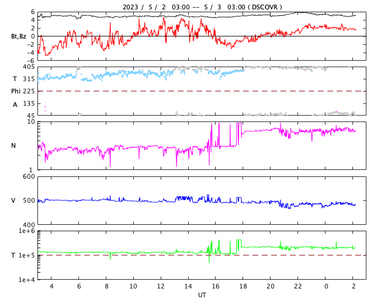Image resolution: width=374 pixels, height=299 pixels.
Task: Click the 'T' label beside the 315 tick
Action: 15,79
